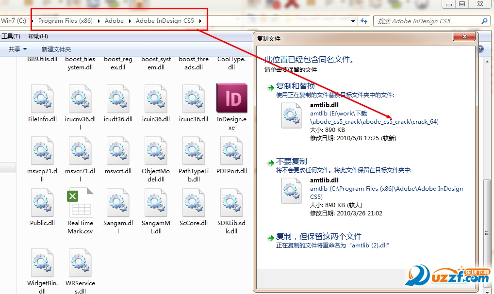Open the address bar history dropdown

(x=353, y=21)
